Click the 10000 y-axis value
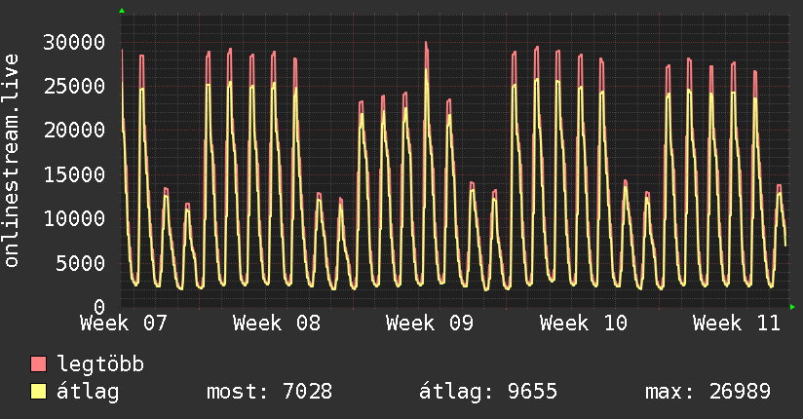This screenshot has height=419, width=803. 74,218
